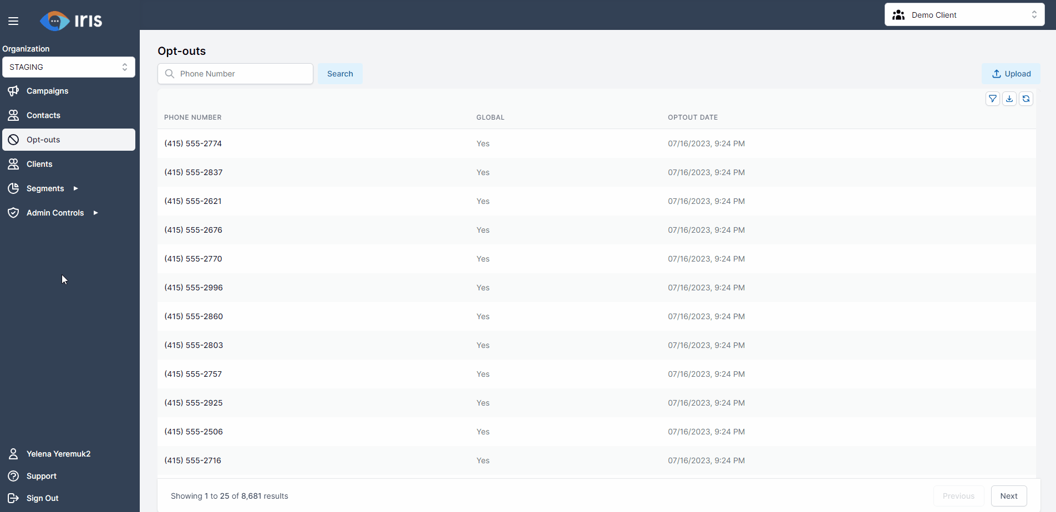
Task: Select phone number (415) 555-2716
Action: coord(192,460)
